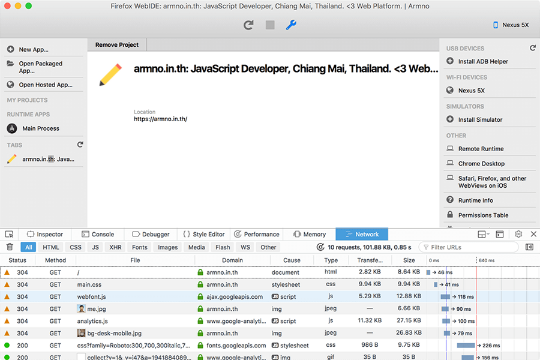Refresh the USB devices list

pos(532,48)
